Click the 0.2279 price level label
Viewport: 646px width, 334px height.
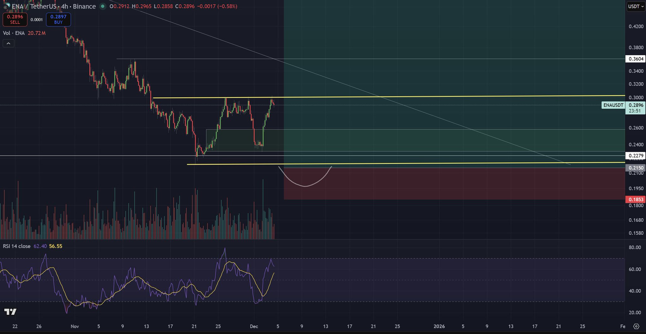pyautogui.click(x=636, y=156)
